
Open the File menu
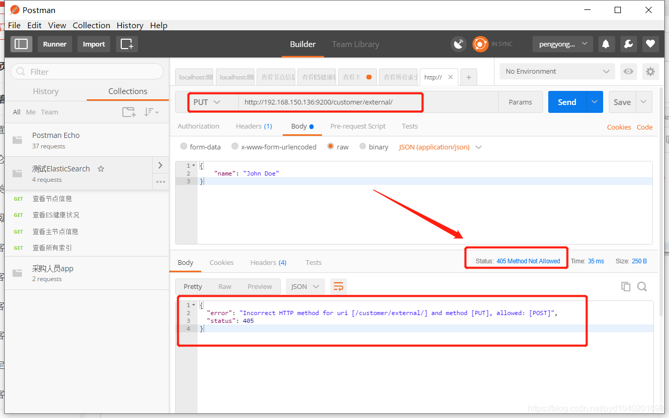(15, 25)
